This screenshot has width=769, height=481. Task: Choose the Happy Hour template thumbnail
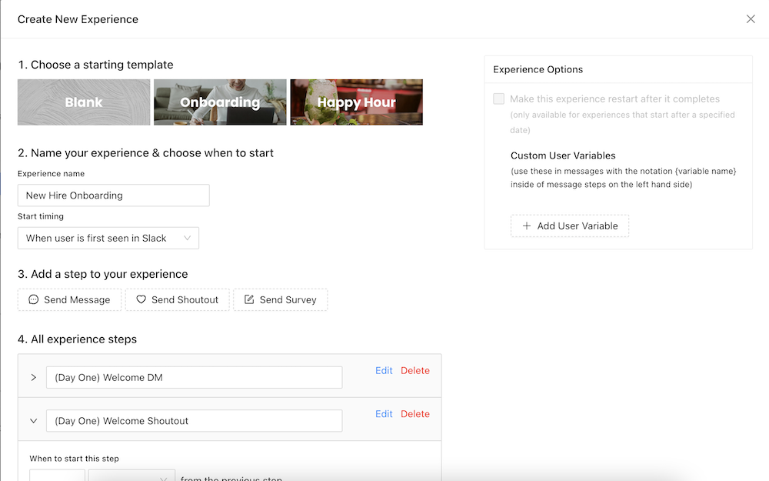point(357,102)
